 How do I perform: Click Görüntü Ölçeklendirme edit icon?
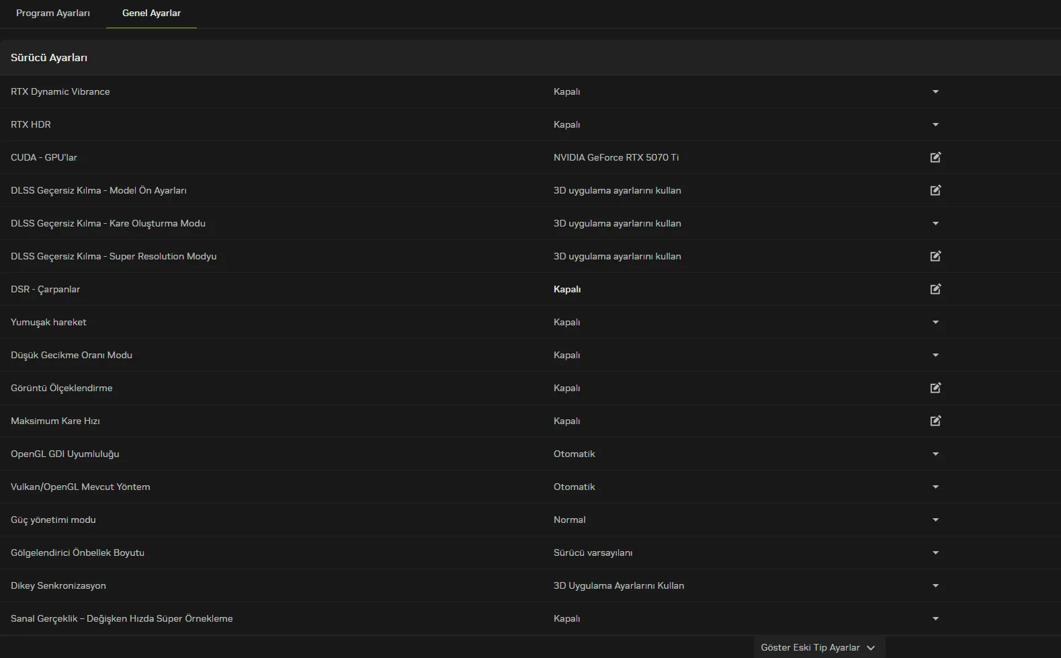point(935,388)
